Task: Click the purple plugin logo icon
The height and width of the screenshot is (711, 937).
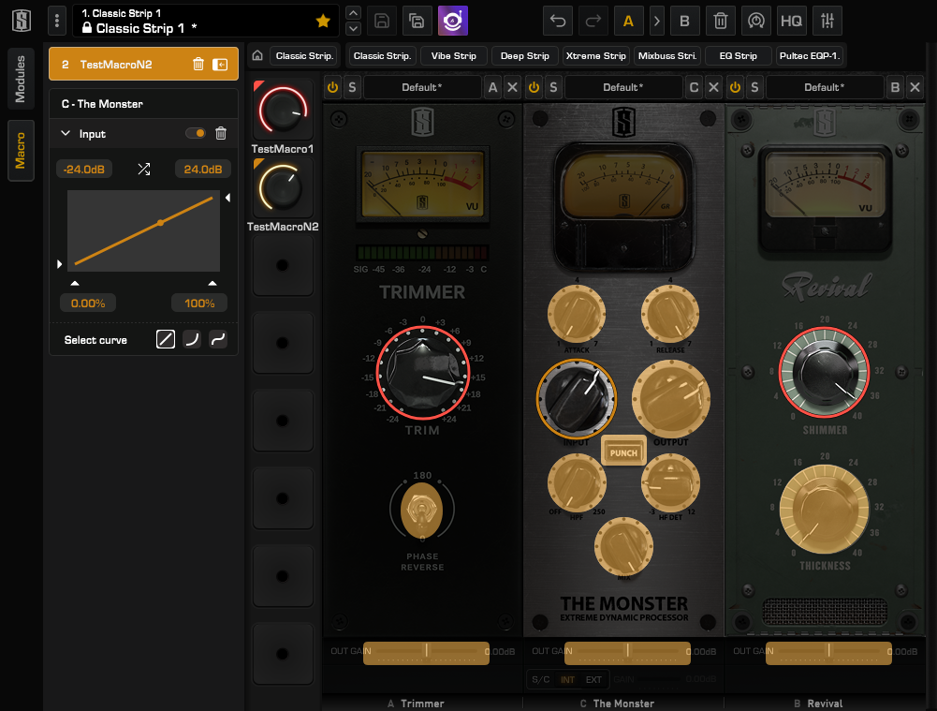Action: [x=452, y=20]
